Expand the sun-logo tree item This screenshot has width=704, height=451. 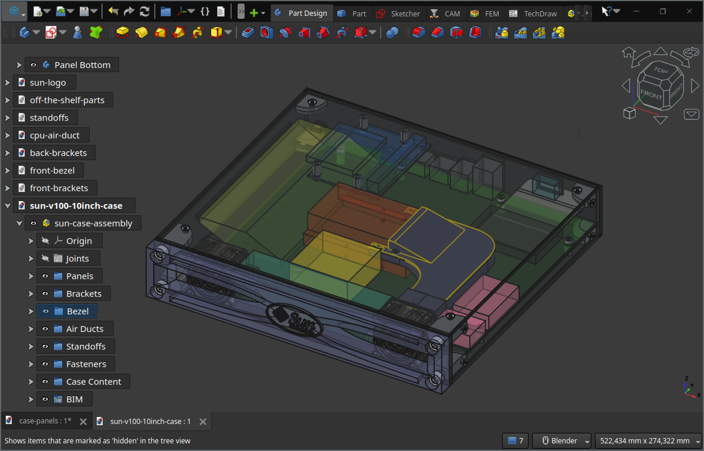(8, 83)
